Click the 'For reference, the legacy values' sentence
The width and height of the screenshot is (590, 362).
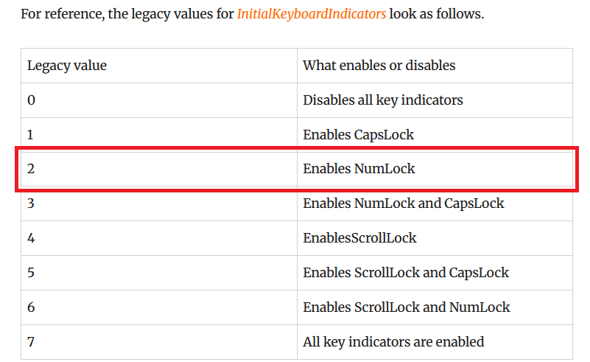252,14
